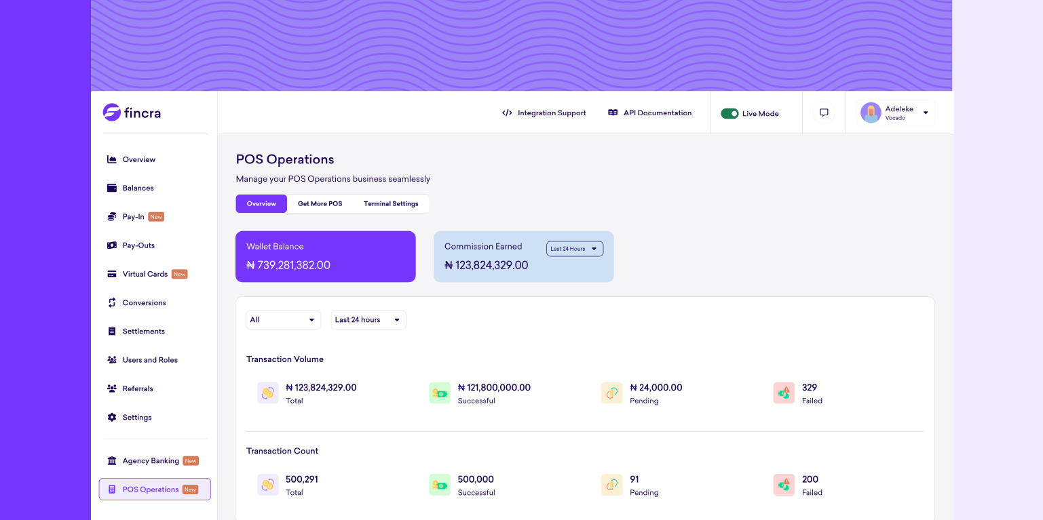
Task: Select POS Operations in the sidebar
Action: coord(155,489)
